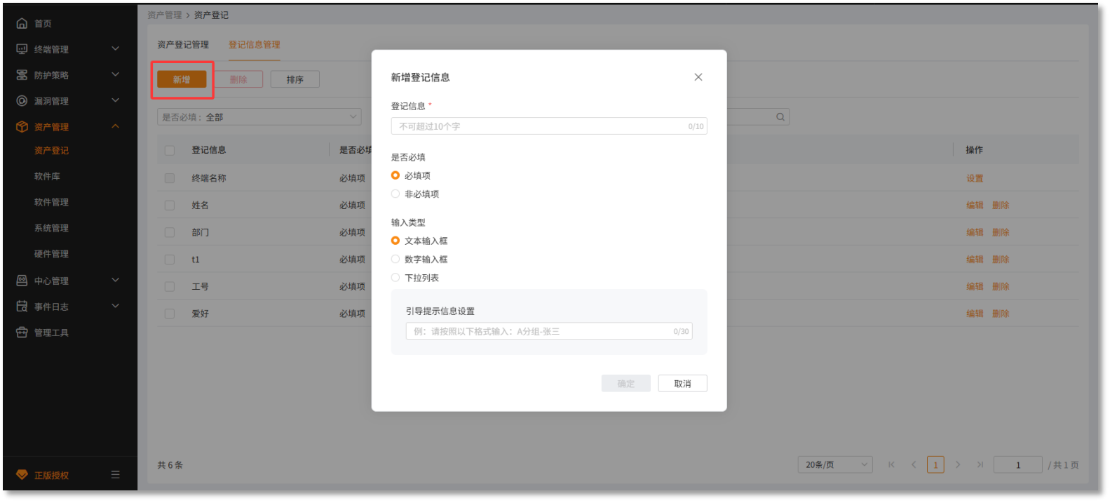Switch to the 登记信息管理 tab

tap(255, 44)
